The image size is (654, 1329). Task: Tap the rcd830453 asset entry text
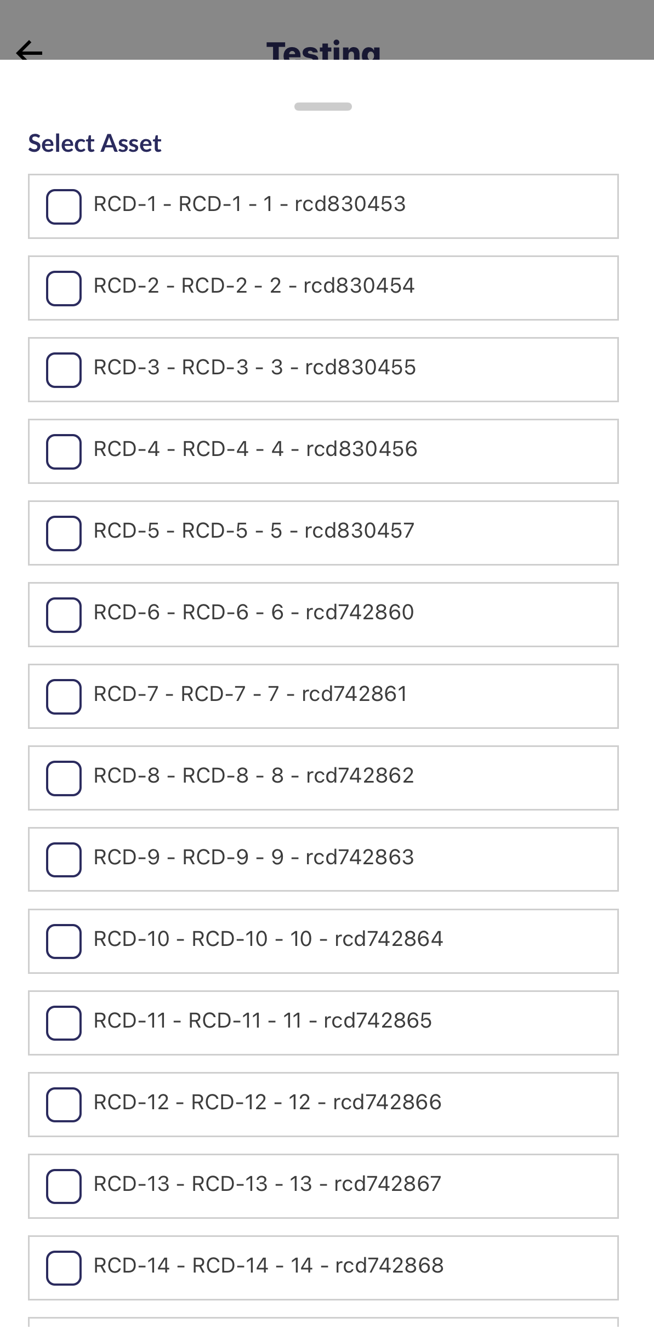tap(249, 204)
